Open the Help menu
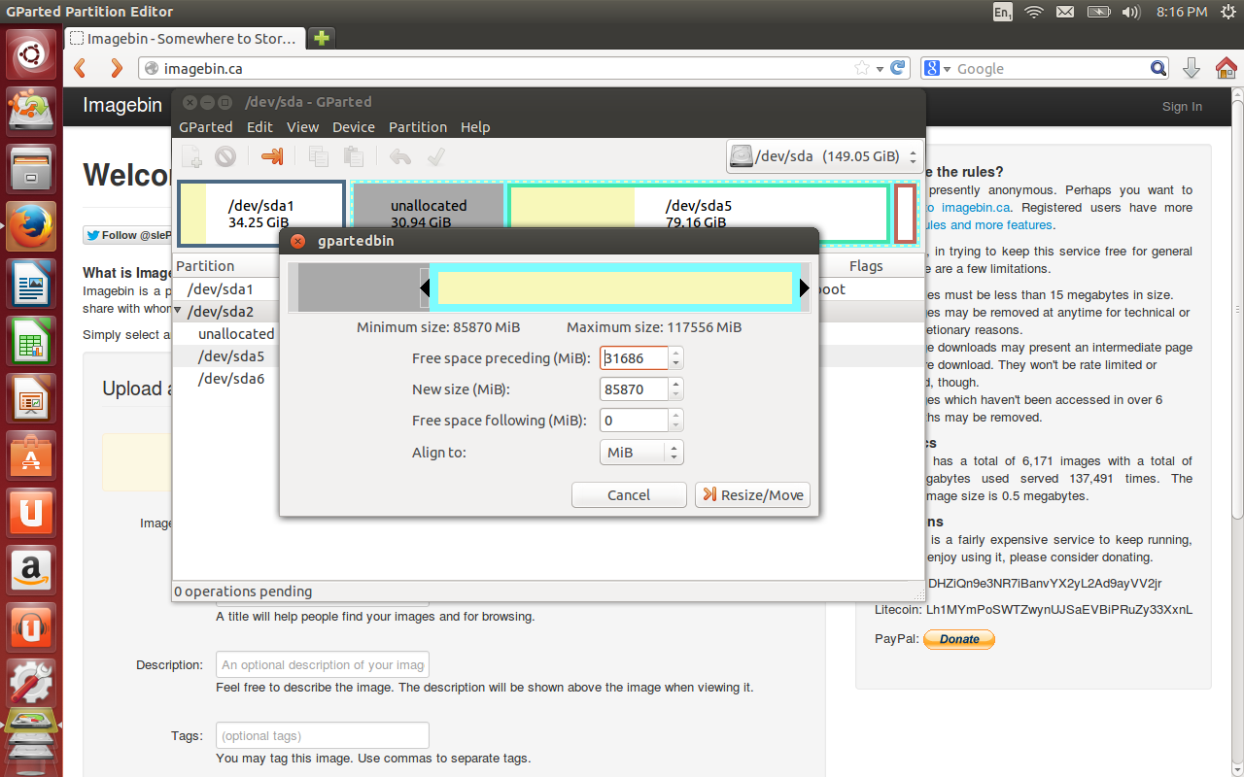Viewport: 1244px width, 777px height. pyautogui.click(x=475, y=127)
